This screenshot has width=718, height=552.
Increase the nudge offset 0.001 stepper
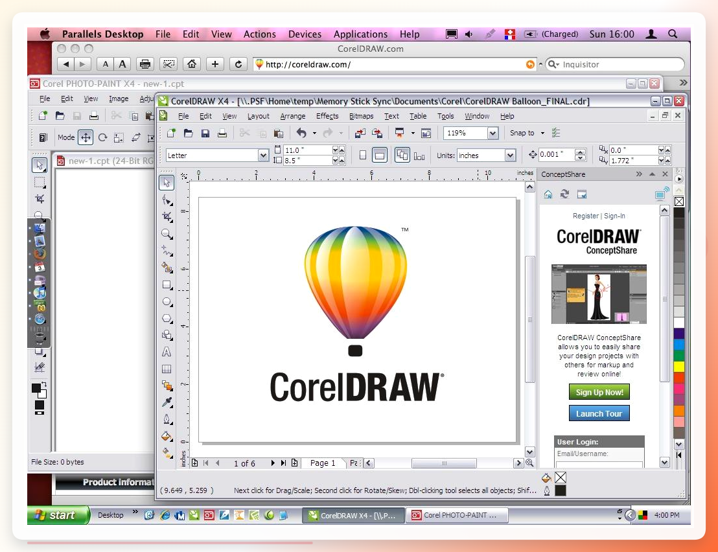click(580, 152)
